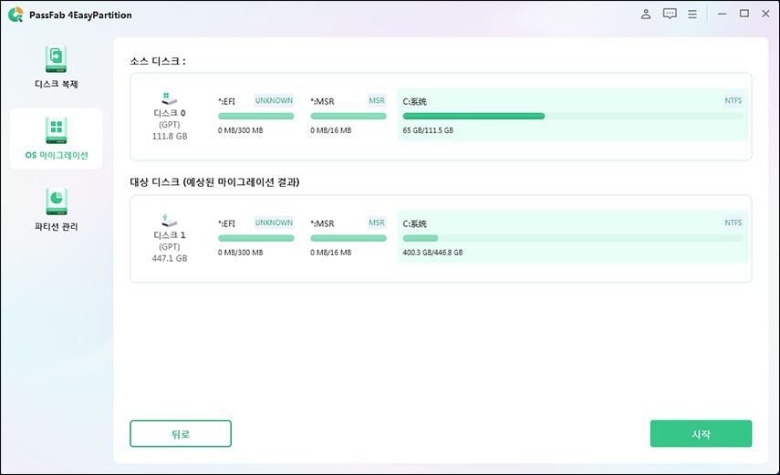
Task: Click the 대상 디스크 heading
Action: (x=214, y=182)
